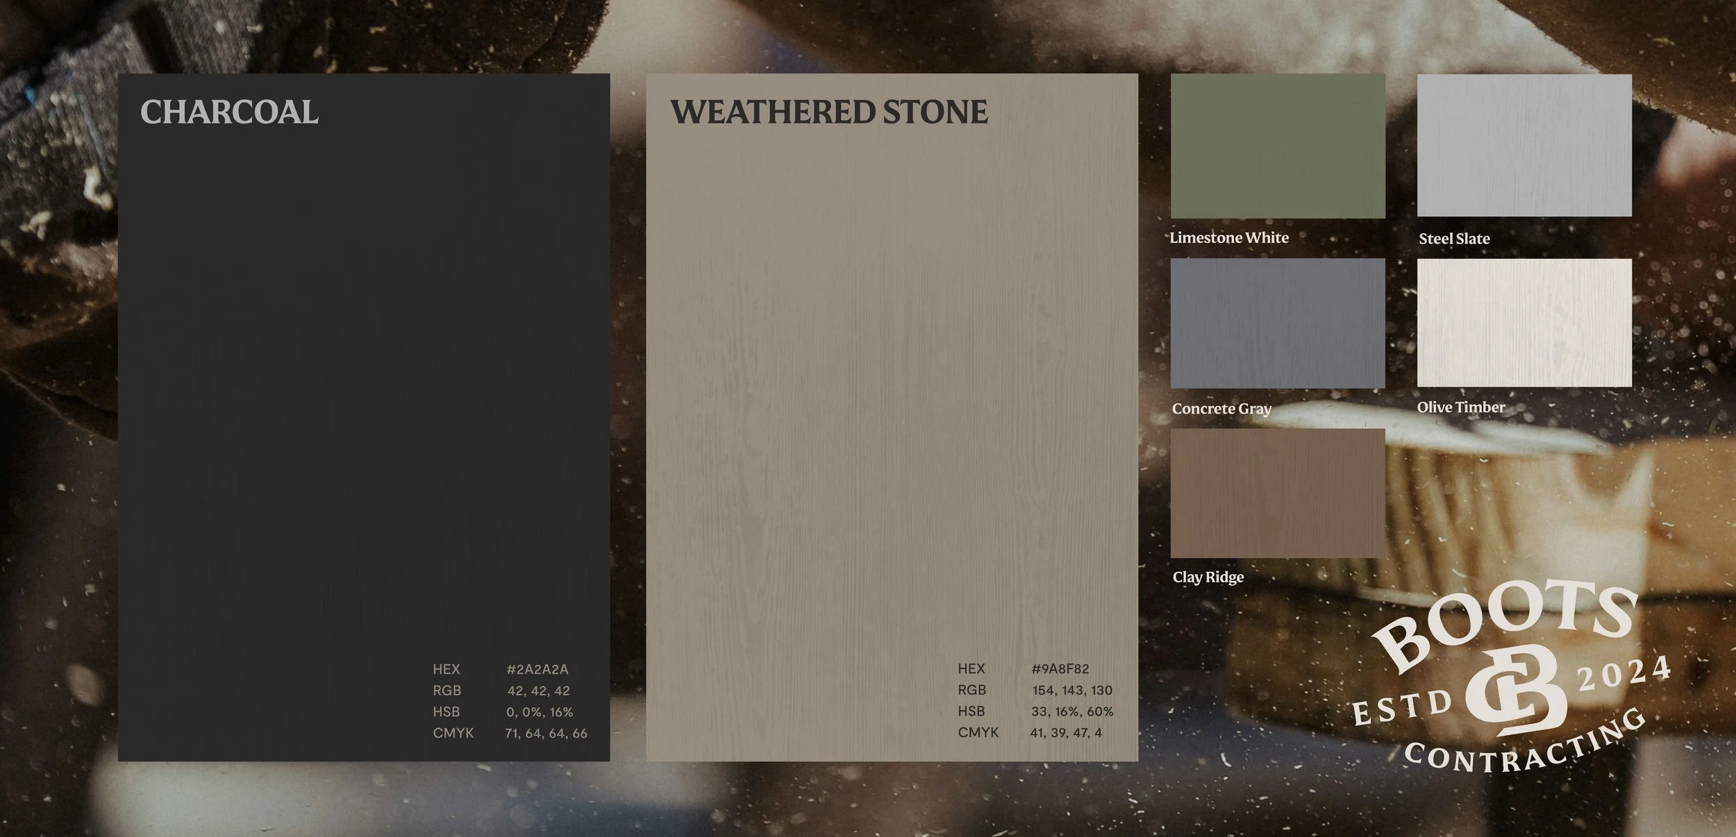This screenshot has height=837, width=1736.
Task: Click the #9A8F82 hex value
Action: (1060, 669)
